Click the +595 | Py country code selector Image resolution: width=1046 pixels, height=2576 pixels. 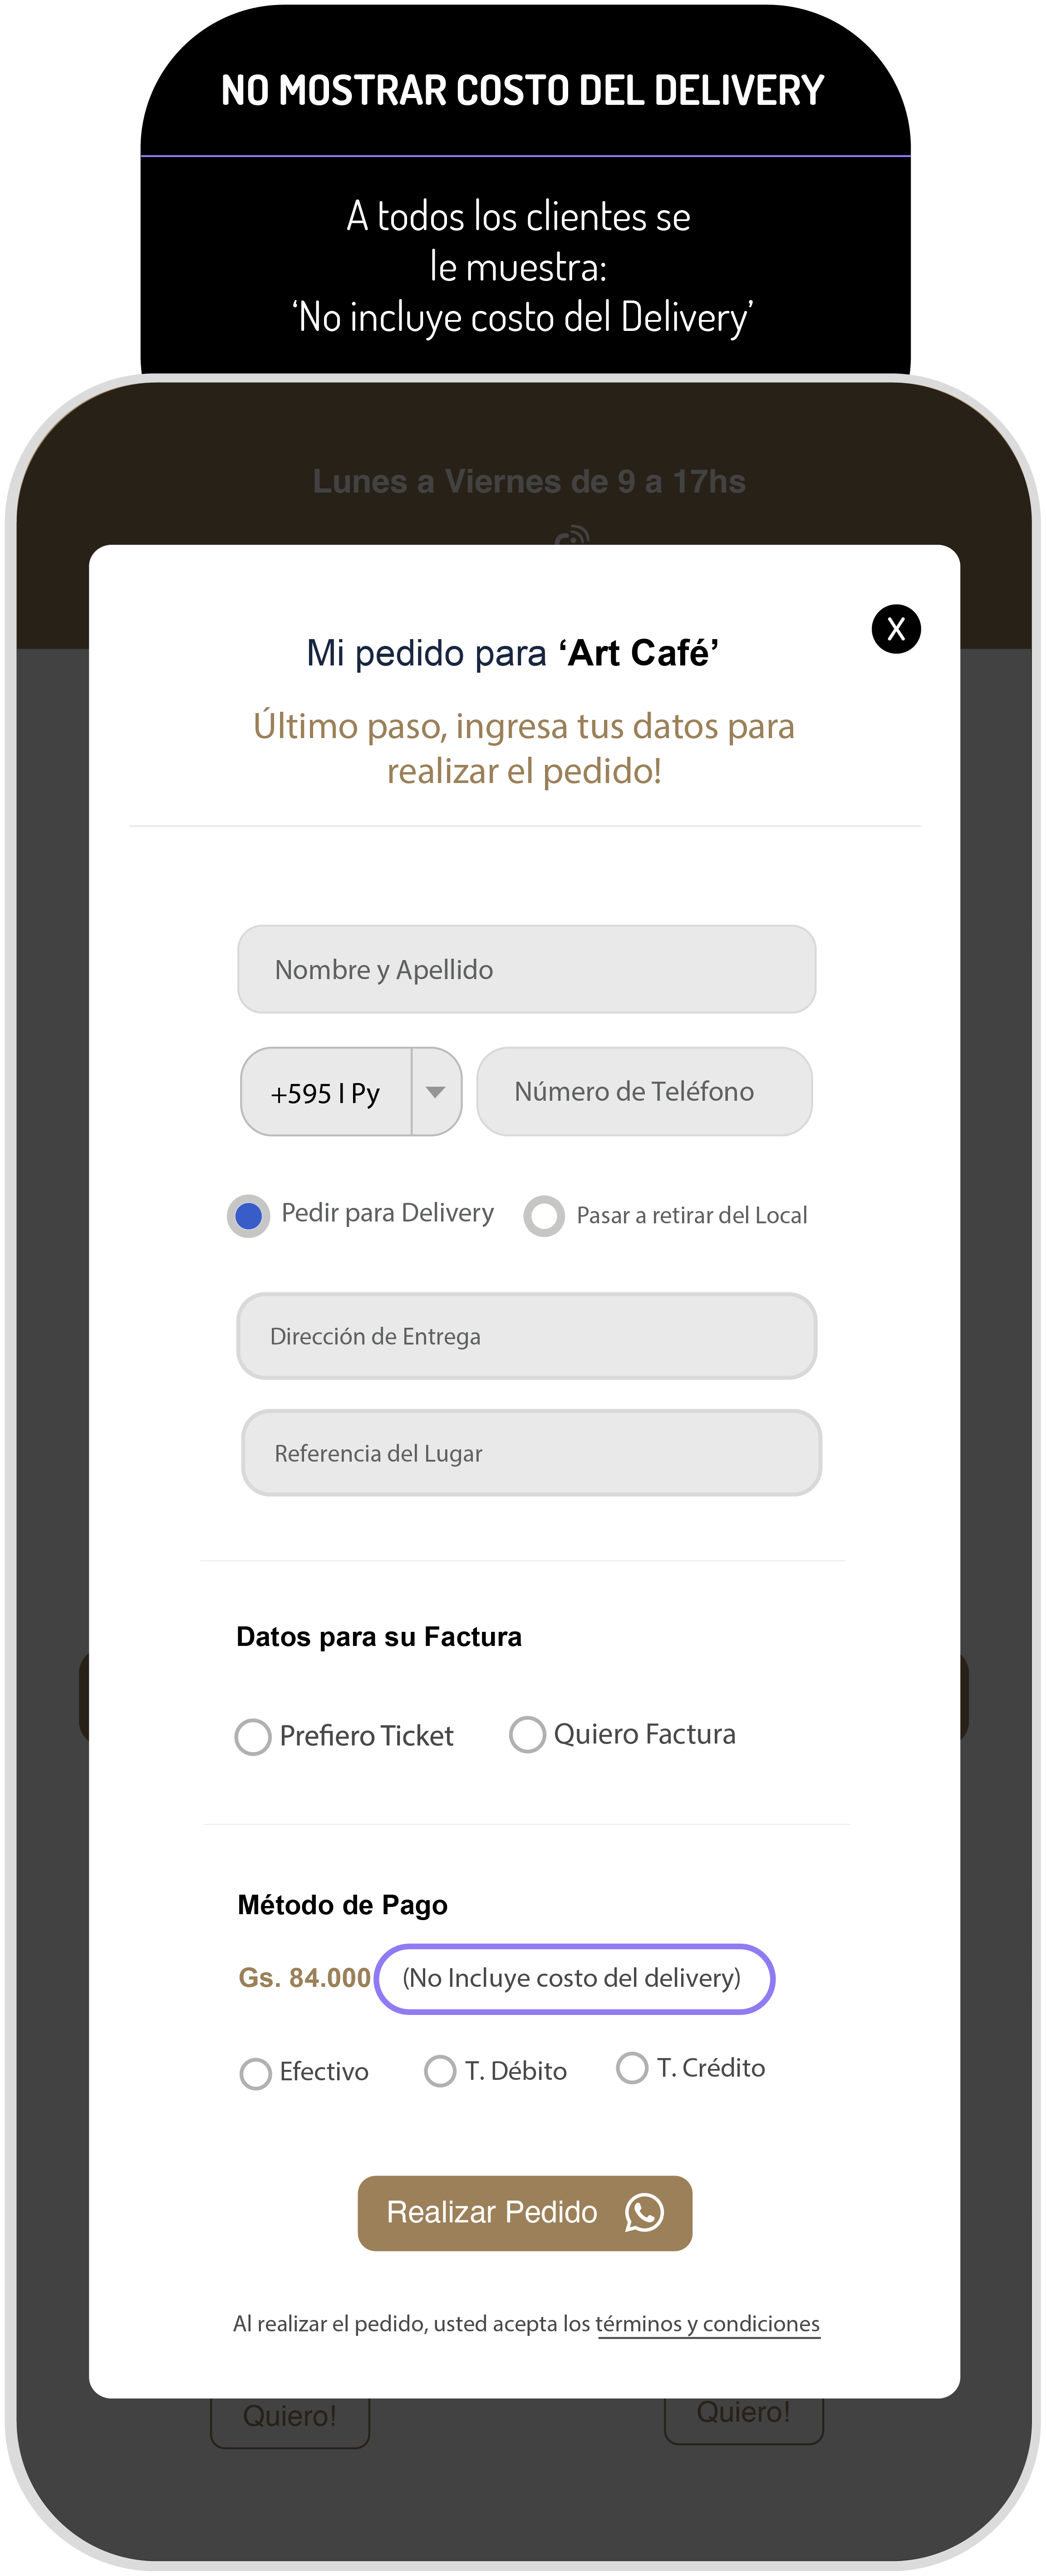326,1093
